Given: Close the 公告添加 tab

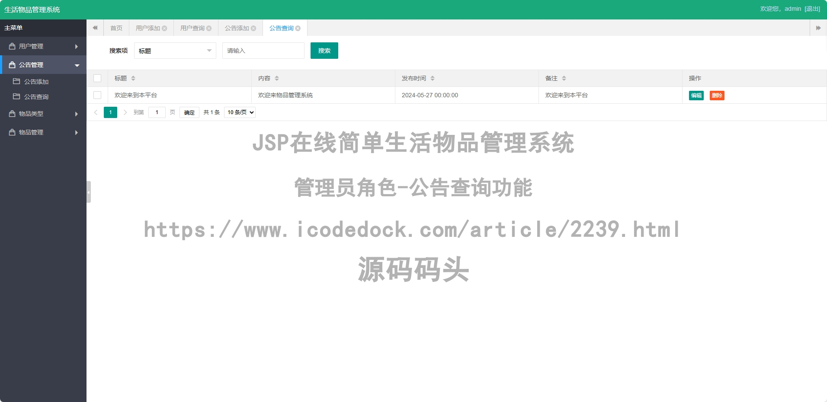Looking at the screenshot, I should coord(253,29).
